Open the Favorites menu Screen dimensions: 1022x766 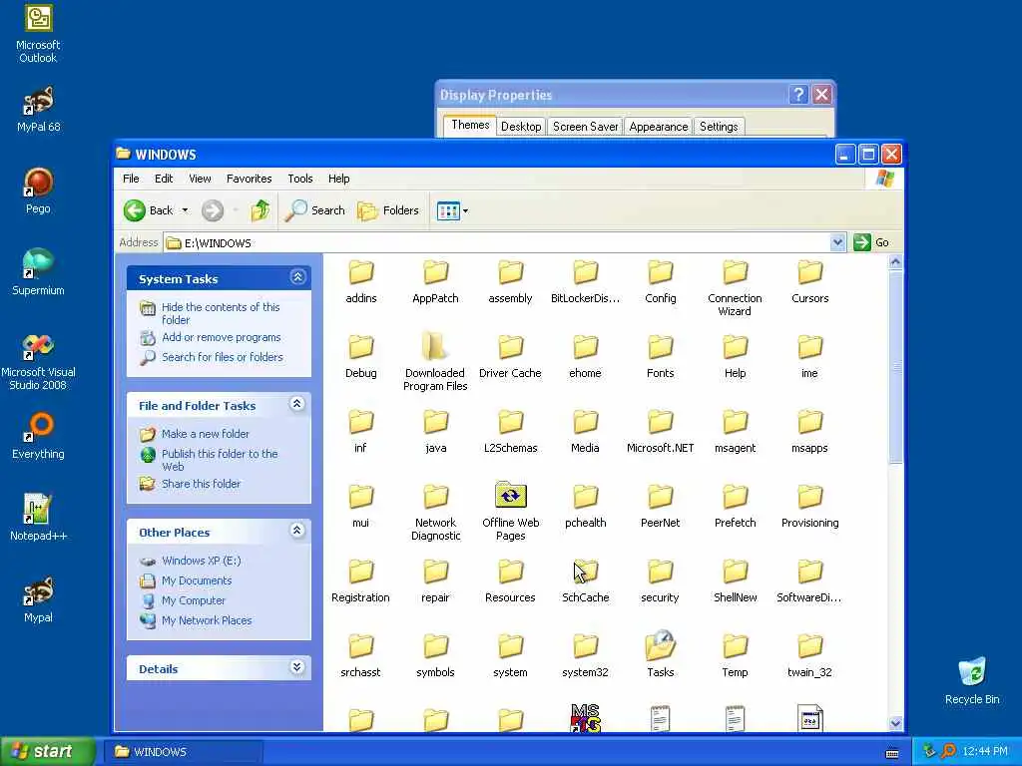pyautogui.click(x=249, y=179)
